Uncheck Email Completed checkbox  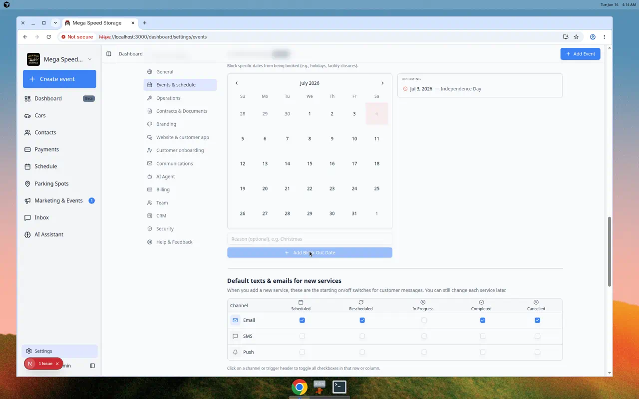(483, 320)
